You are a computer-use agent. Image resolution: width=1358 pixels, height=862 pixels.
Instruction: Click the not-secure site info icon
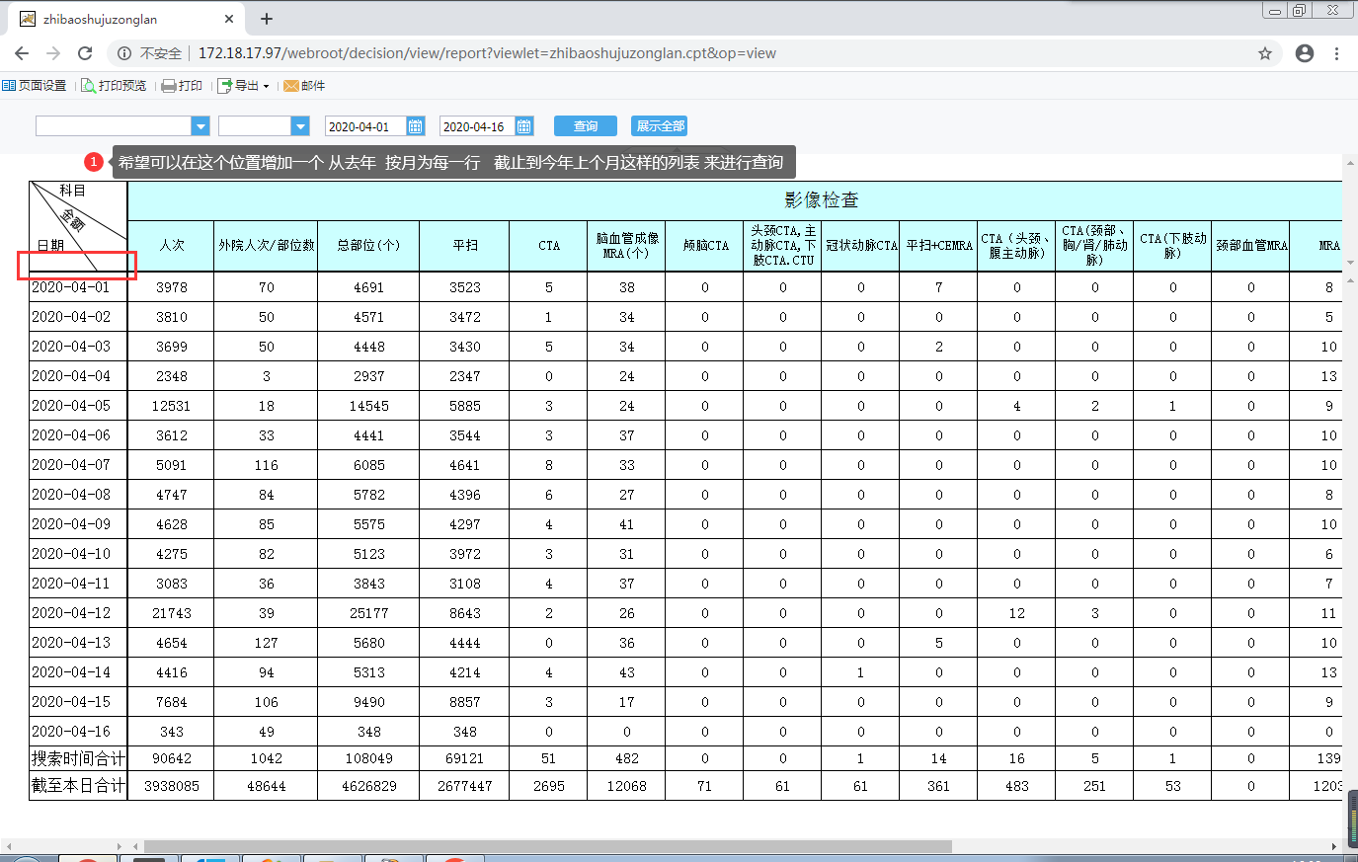click(124, 53)
